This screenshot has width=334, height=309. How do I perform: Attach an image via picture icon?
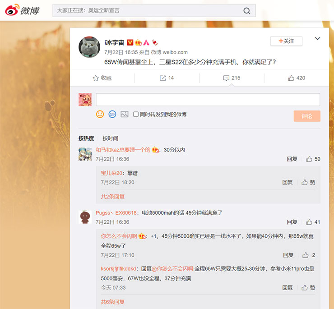coord(125,115)
